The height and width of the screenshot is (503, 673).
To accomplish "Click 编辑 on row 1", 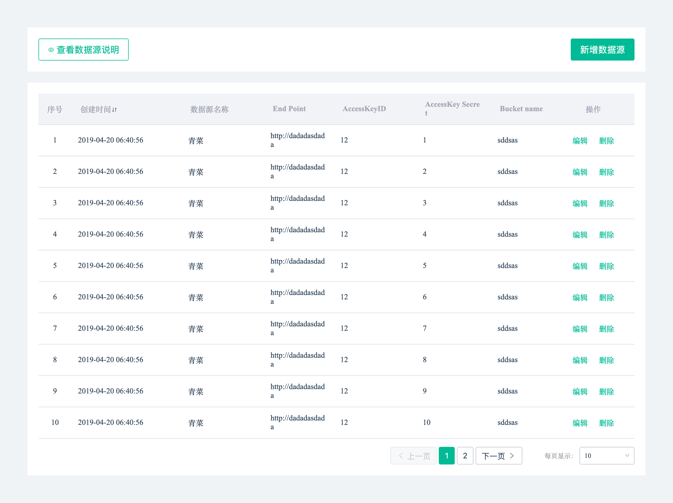I will click(x=580, y=140).
